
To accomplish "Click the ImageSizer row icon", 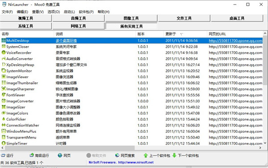I will [4, 107].
